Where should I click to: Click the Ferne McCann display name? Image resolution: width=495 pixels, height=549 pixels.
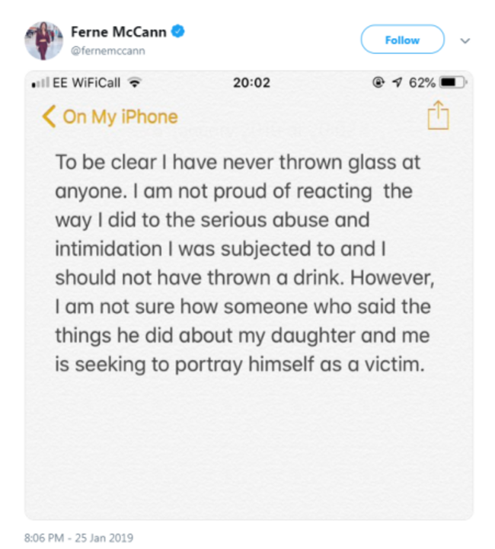pos(119,32)
